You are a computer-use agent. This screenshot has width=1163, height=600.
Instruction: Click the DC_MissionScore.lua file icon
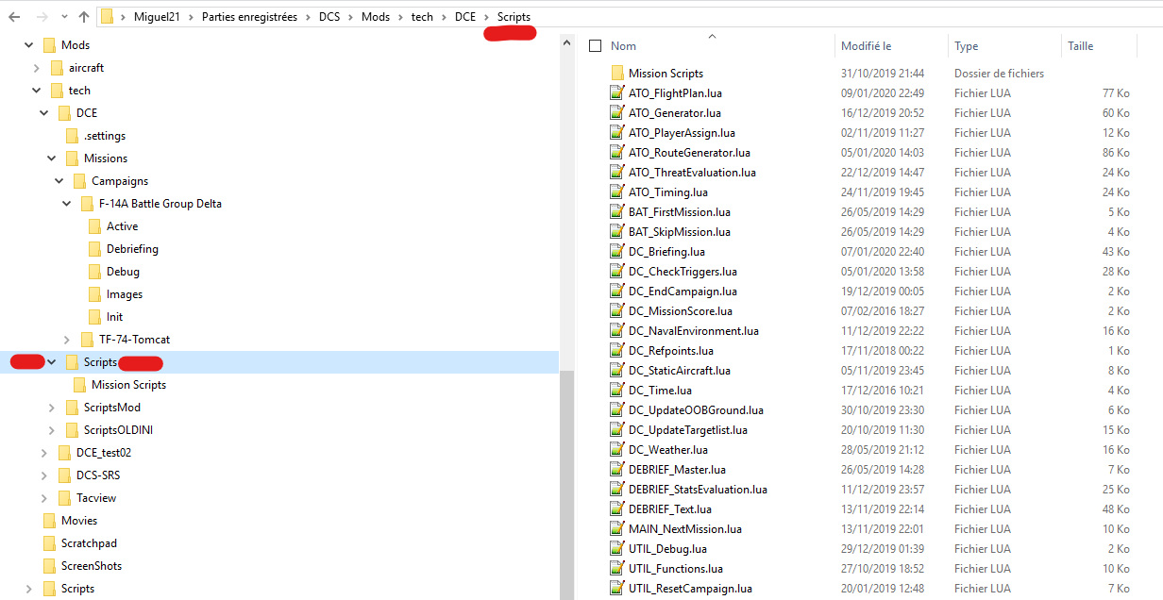point(617,311)
